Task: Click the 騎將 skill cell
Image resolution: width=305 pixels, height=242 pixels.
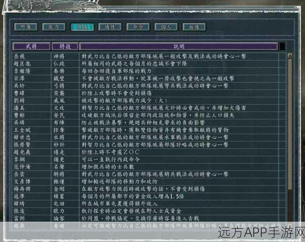Action: (59, 174)
